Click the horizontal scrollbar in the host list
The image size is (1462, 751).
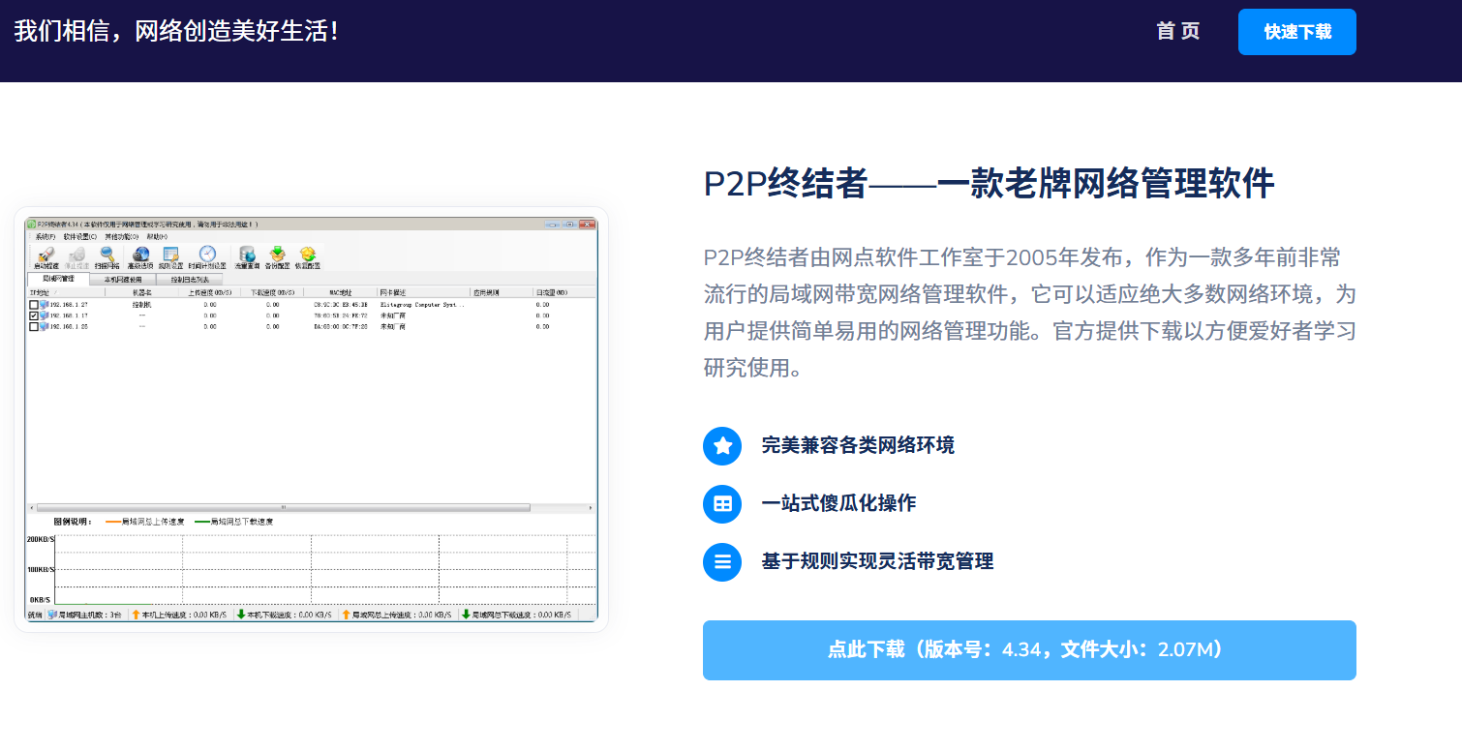(x=284, y=507)
